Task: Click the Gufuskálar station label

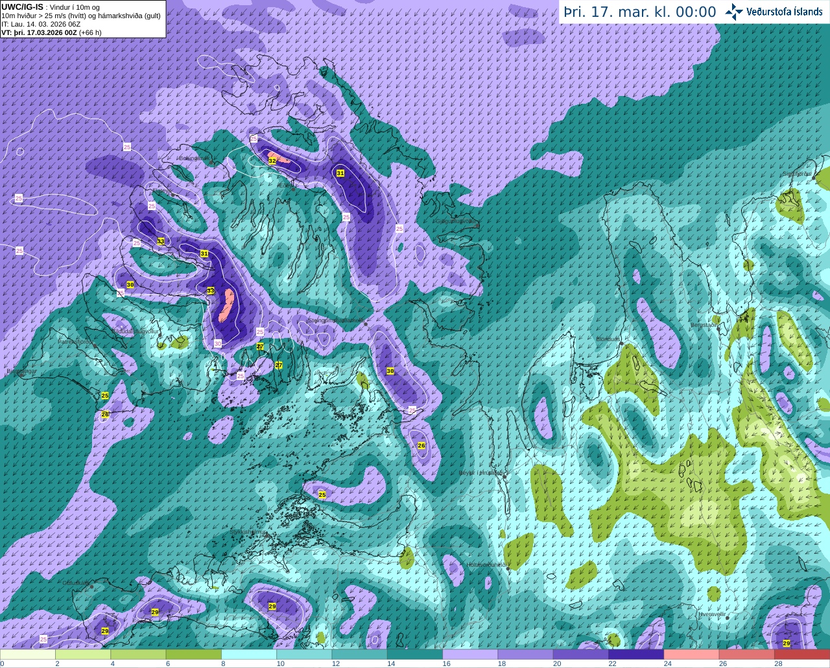Action: 75,583
